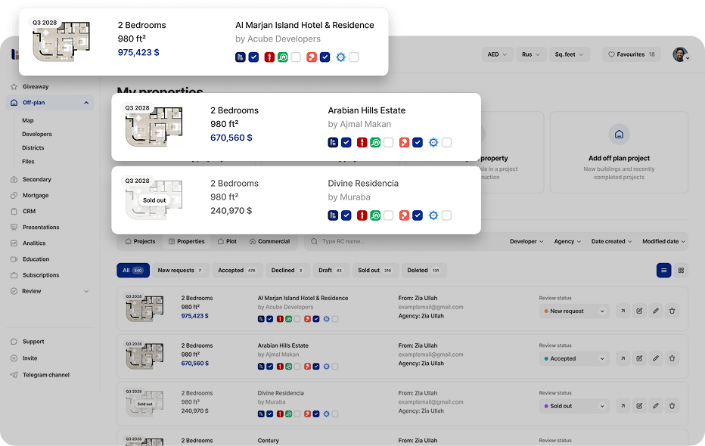Image resolution: width=705 pixels, height=446 pixels.
Task: Show Deleted properties filter
Action: [424, 271]
